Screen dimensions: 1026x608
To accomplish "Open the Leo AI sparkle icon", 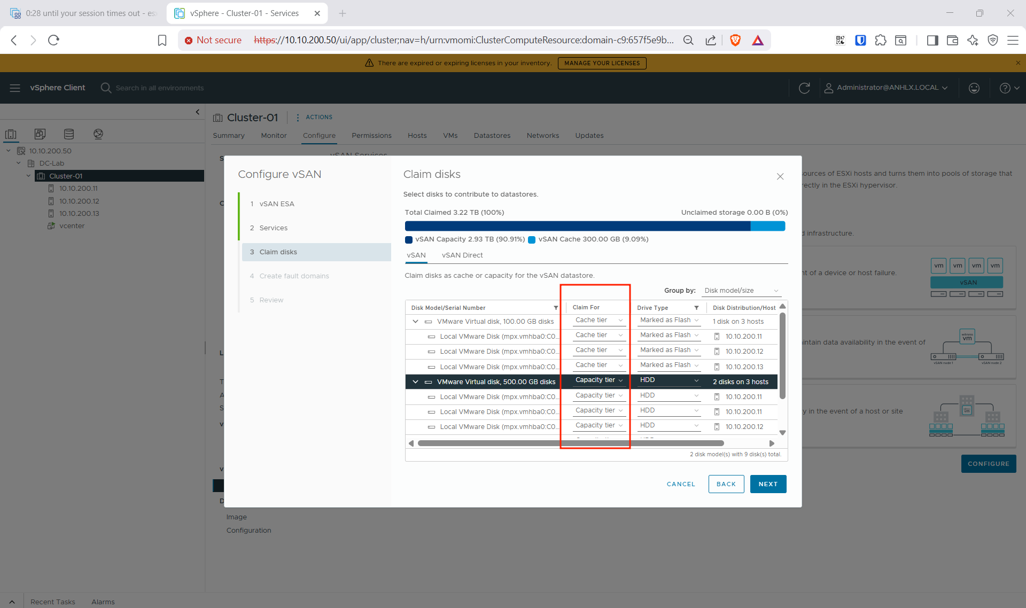I will coord(973,40).
